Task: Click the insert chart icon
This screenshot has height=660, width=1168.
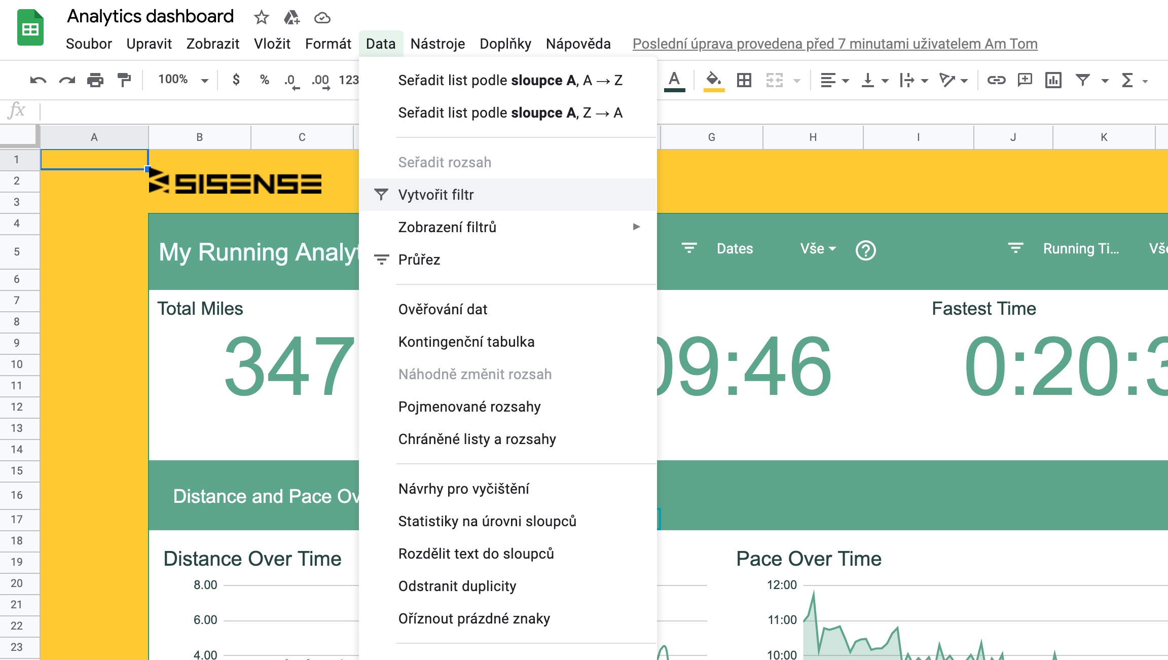Action: (x=1053, y=80)
